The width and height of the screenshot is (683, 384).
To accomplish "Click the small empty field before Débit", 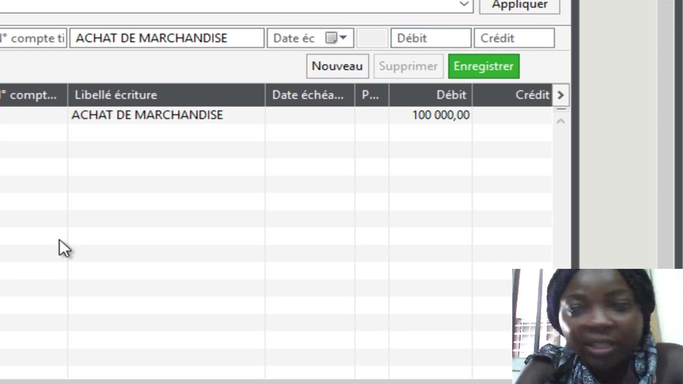I will (x=372, y=38).
